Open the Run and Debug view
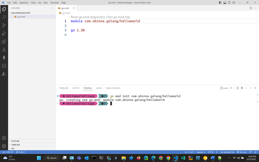 [x=4, y=33]
